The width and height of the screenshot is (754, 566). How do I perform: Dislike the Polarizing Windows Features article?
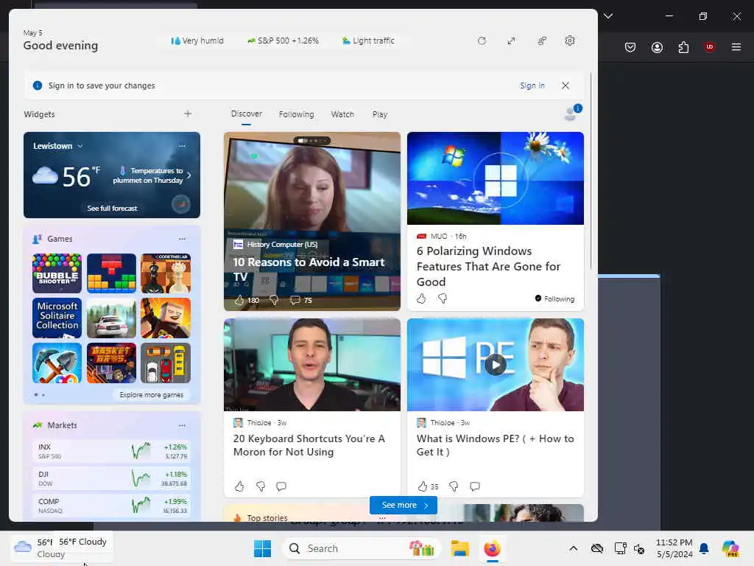[x=443, y=299]
